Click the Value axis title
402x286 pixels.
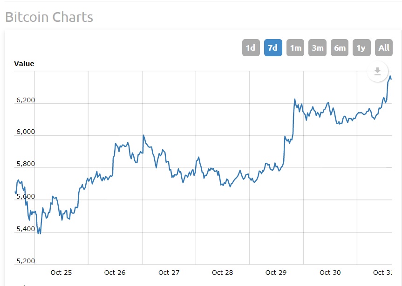tap(24, 64)
